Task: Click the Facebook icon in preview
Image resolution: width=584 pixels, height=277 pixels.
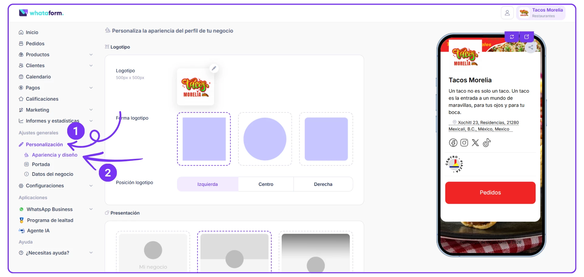Action: coord(453,143)
